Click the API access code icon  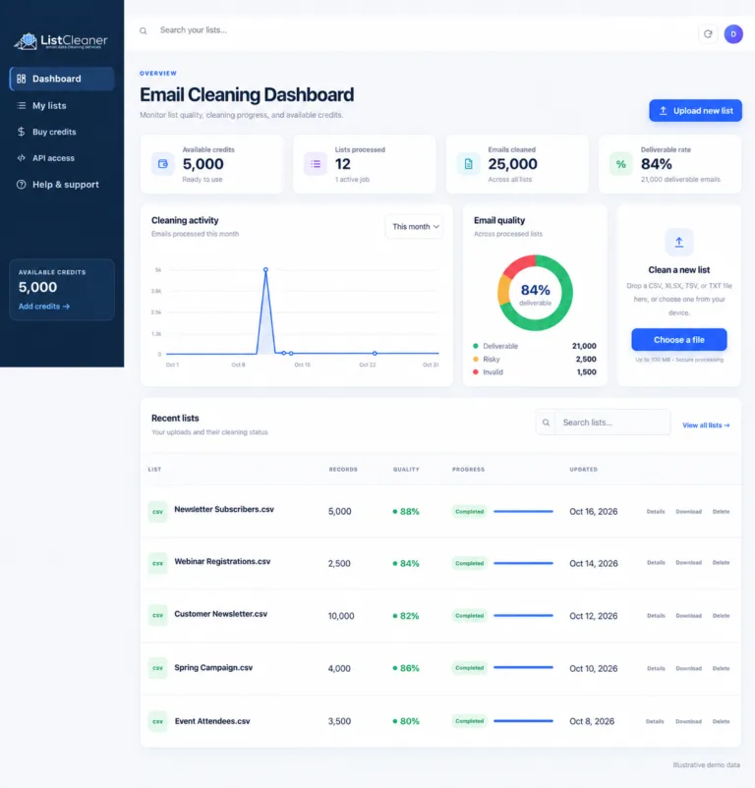coord(21,158)
